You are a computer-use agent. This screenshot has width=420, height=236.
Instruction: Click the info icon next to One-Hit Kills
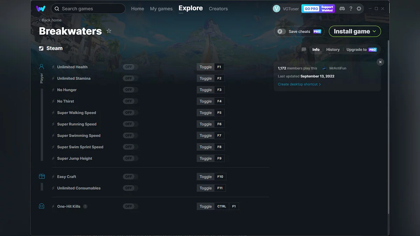[x=85, y=206]
